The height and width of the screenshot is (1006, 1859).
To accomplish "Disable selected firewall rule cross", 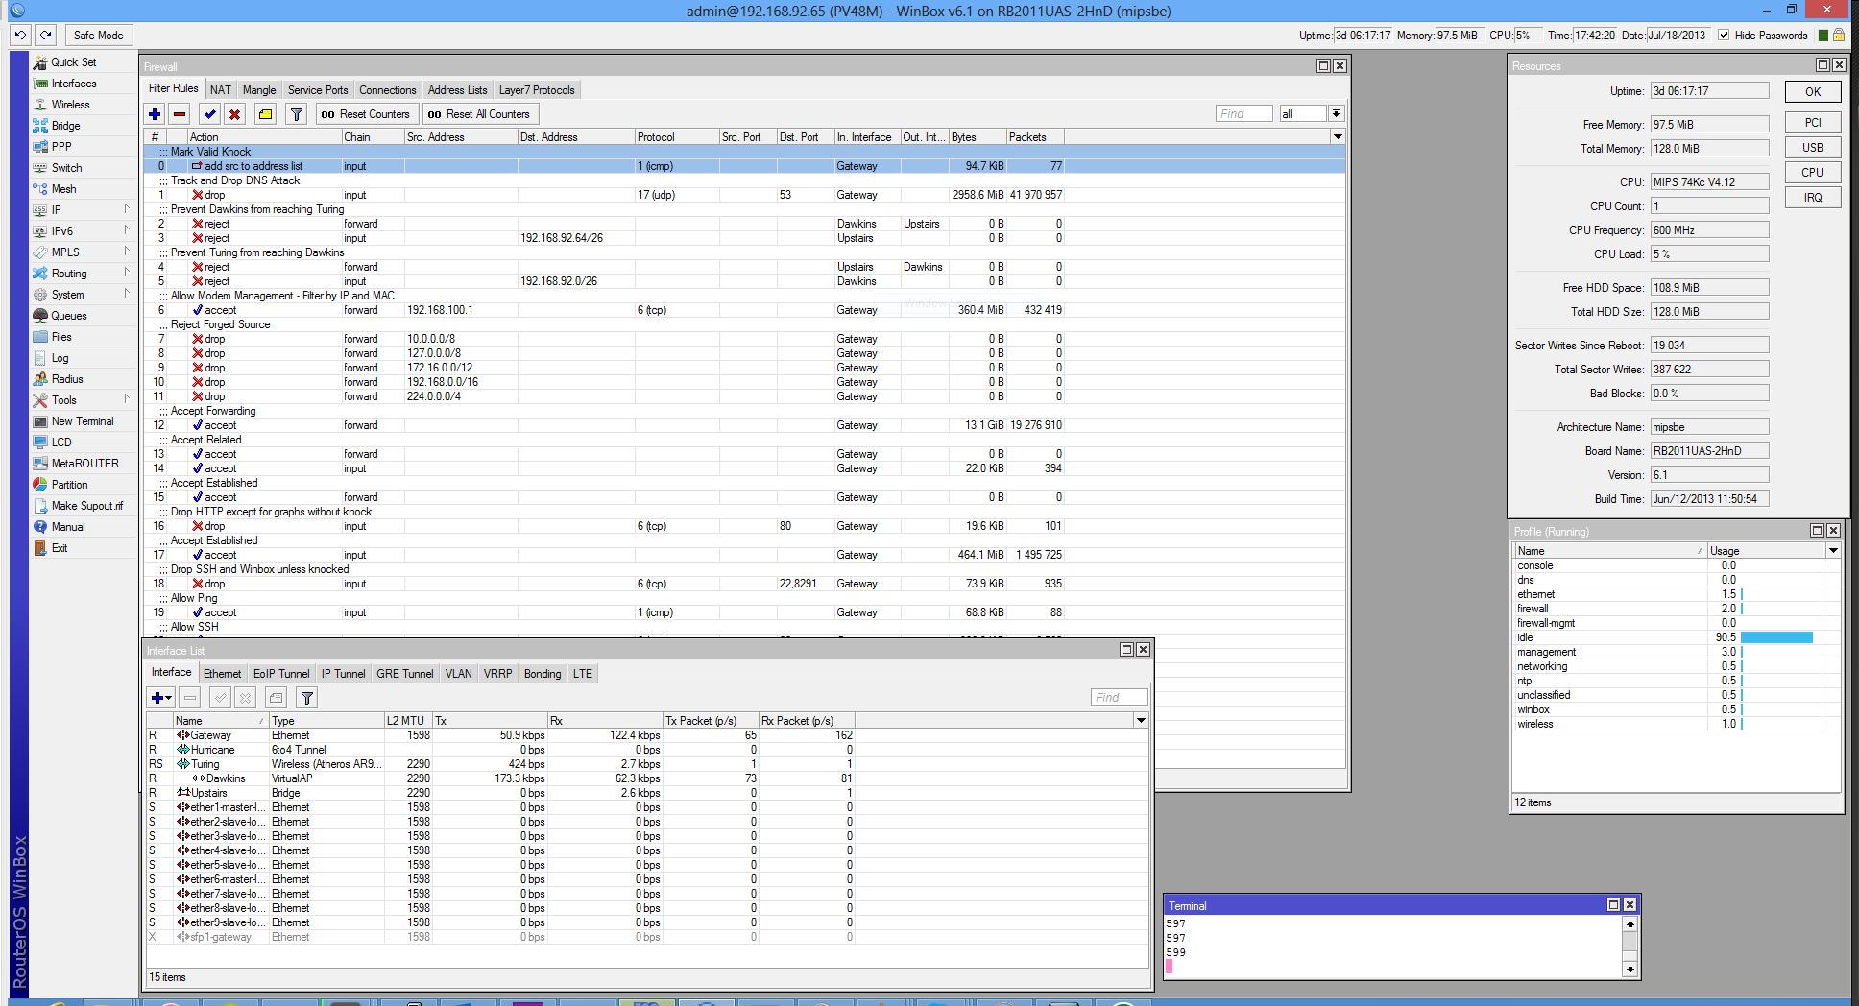I will tap(234, 114).
